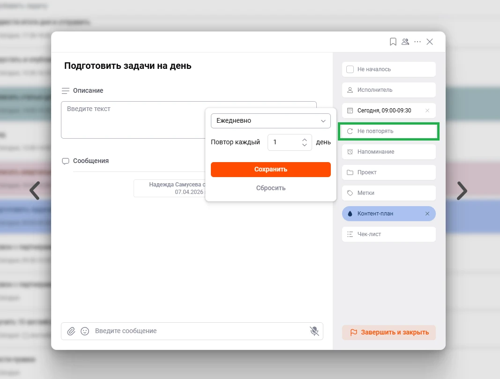Click 'Сбросить' to reset repeat settings
This screenshot has width=500, height=379.
(x=271, y=188)
